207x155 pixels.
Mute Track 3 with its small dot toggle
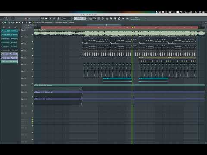(32, 49)
